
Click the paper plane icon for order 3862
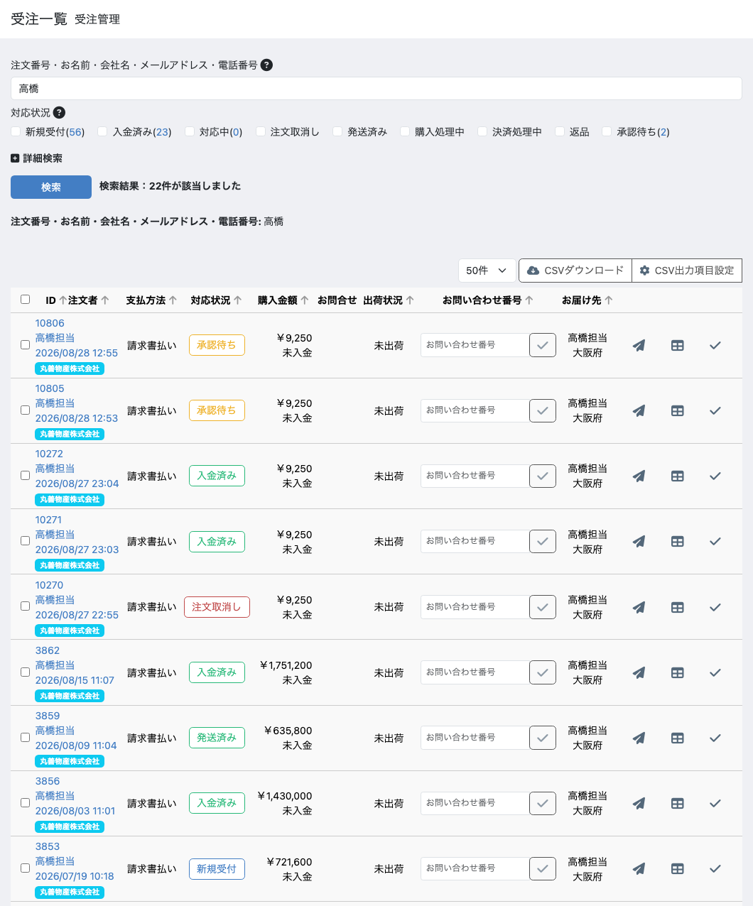click(639, 672)
